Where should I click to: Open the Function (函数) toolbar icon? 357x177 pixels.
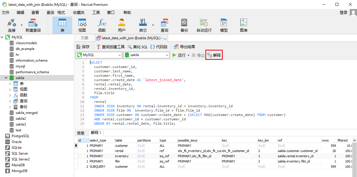[102, 25]
